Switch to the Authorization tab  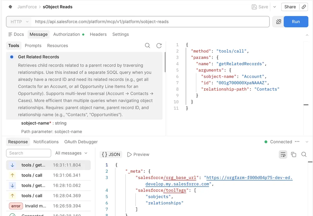click(69, 34)
